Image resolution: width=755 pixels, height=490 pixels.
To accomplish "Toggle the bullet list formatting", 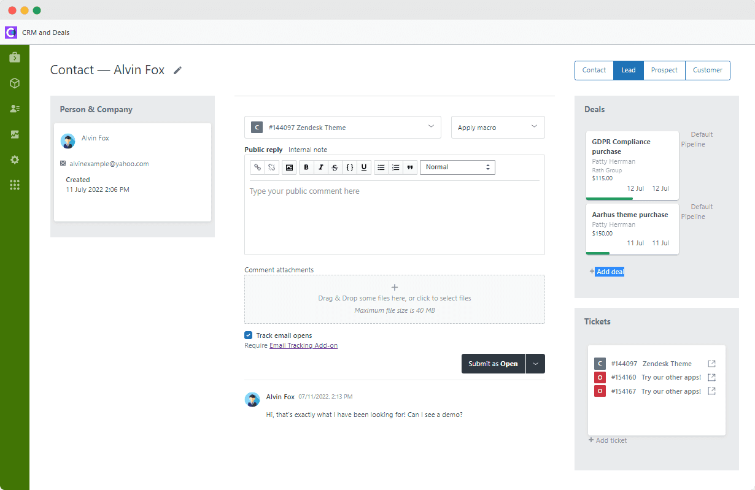I will pyautogui.click(x=381, y=167).
